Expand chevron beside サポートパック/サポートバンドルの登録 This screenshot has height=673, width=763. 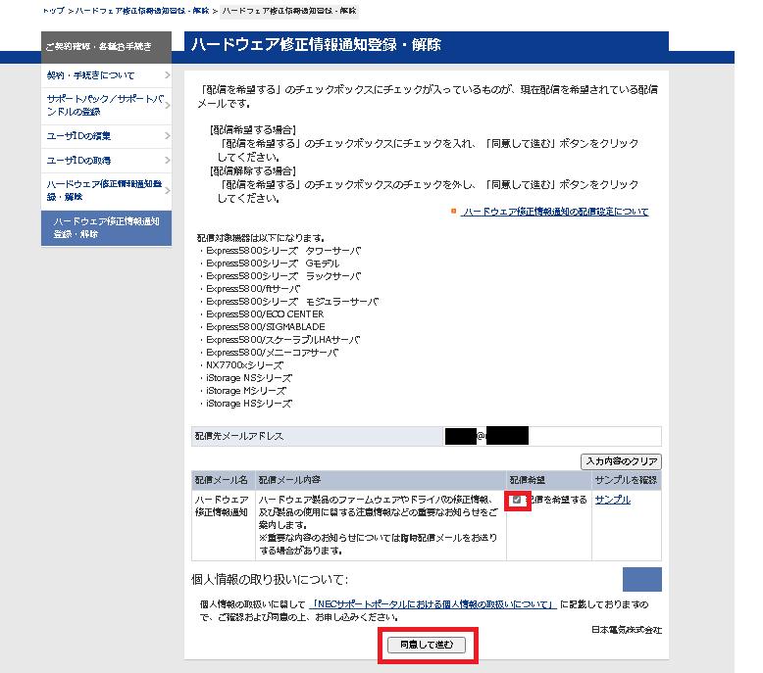168,105
